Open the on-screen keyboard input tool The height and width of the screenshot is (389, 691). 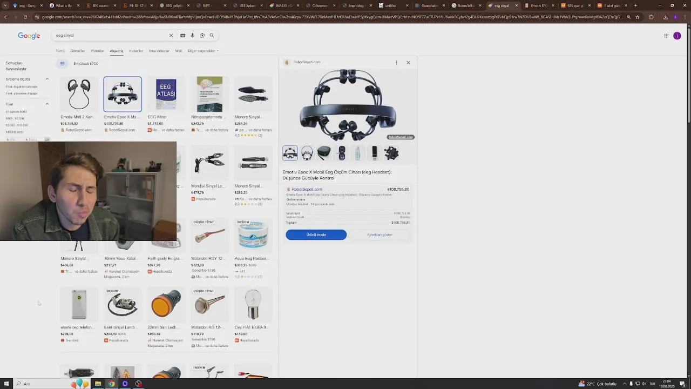pos(182,36)
